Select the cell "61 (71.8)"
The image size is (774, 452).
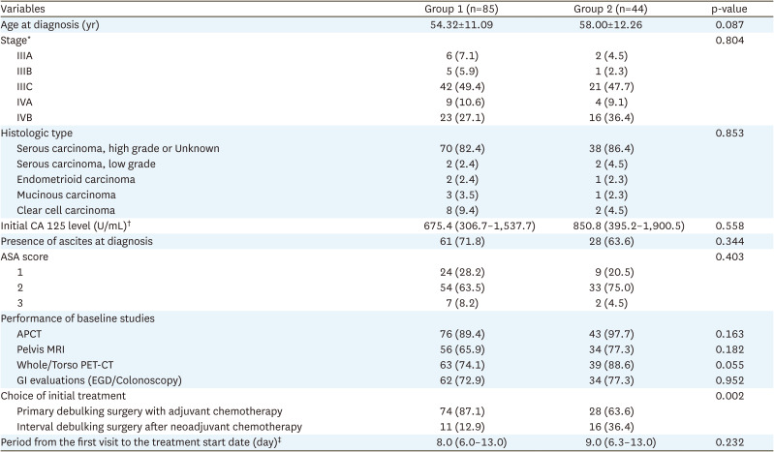(462, 241)
